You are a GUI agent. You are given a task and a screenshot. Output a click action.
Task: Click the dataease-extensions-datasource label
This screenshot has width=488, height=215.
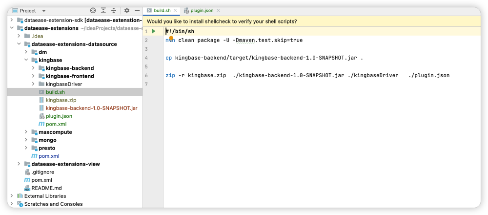tap(74, 44)
